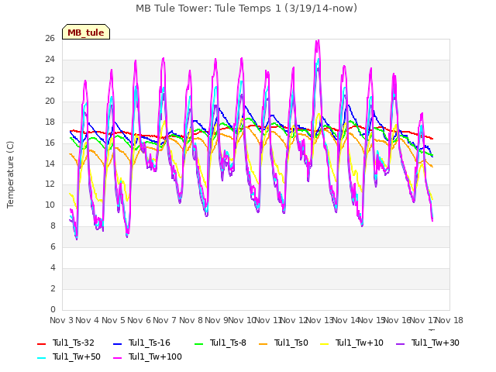Click the Nov 5 x-axis label

113,320
